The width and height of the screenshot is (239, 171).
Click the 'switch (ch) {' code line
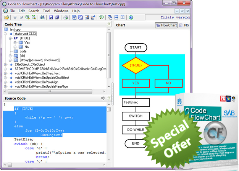coord(28,144)
